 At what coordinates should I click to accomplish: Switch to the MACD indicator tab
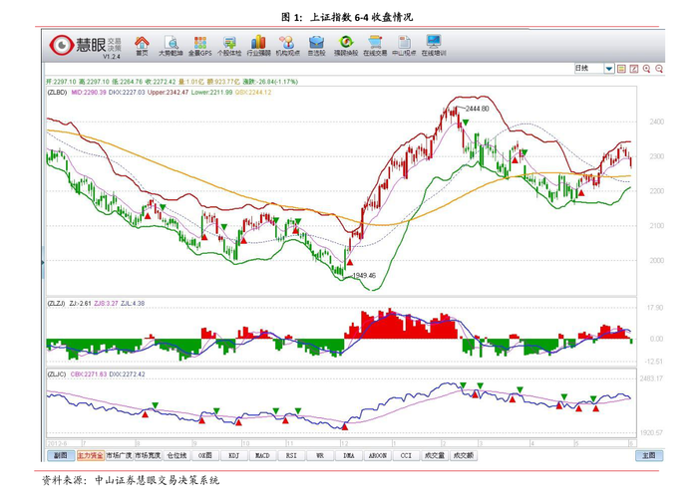[x=262, y=454]
